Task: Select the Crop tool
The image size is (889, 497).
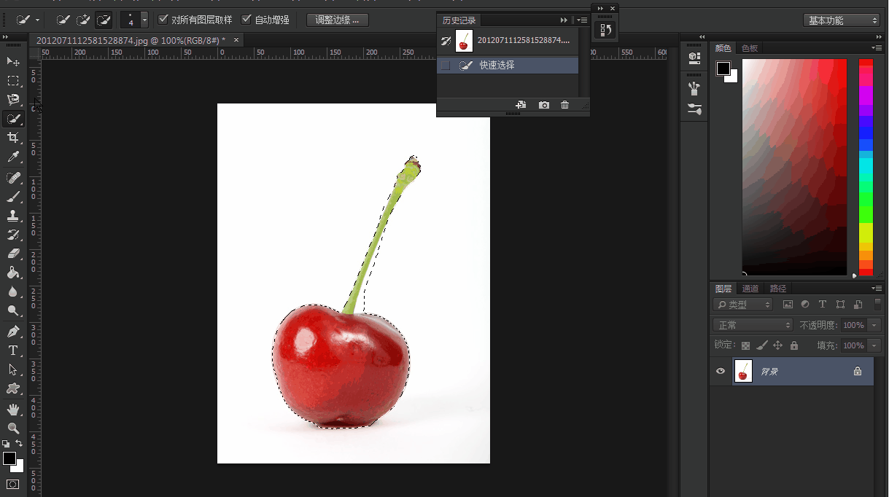Action: (13, 138)
